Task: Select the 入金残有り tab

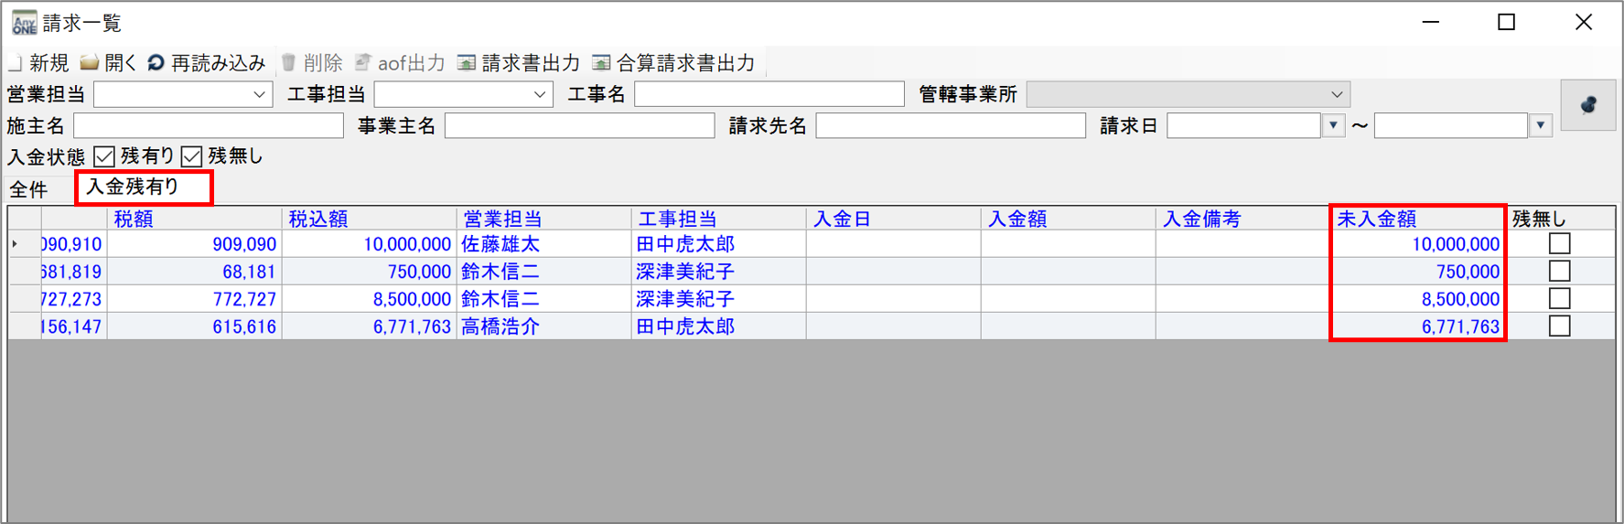Action: click(x=134, y=187)
